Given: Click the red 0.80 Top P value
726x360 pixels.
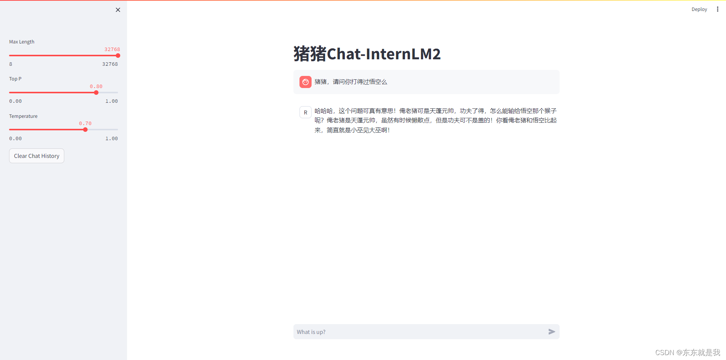Looking at the screenshot, I should pos(96,87).
